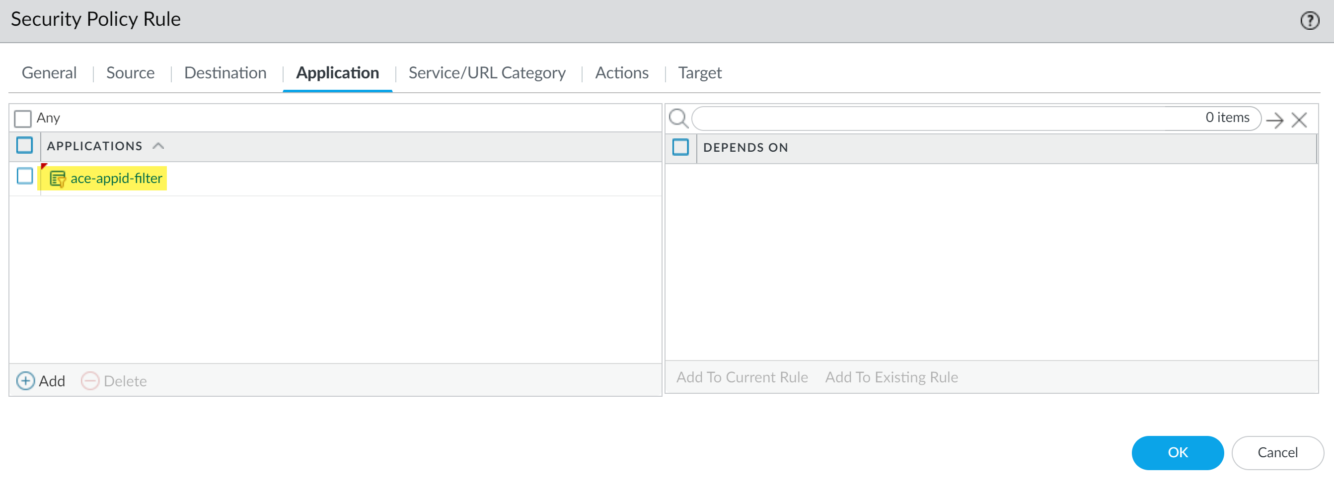This screenshot has height=488, width=1334.
Task: Click the arrow icon next to search
Action: [1274, 121]
